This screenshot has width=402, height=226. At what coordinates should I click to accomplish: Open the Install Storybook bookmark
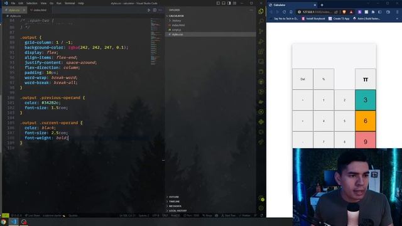pyautogui.click(x=313, y=19)
